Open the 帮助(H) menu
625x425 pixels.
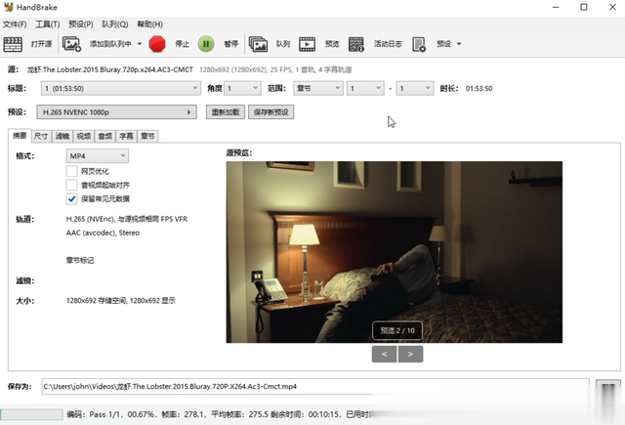pyautogui.click(x=149, y=24)
